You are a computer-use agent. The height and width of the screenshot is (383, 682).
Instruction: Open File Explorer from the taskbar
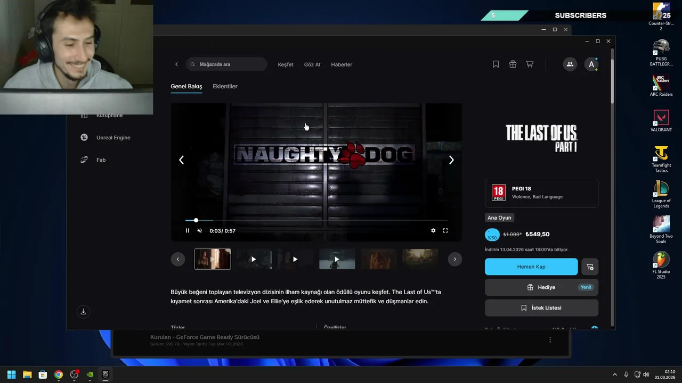pyautogui.click(x=27, y=374)
